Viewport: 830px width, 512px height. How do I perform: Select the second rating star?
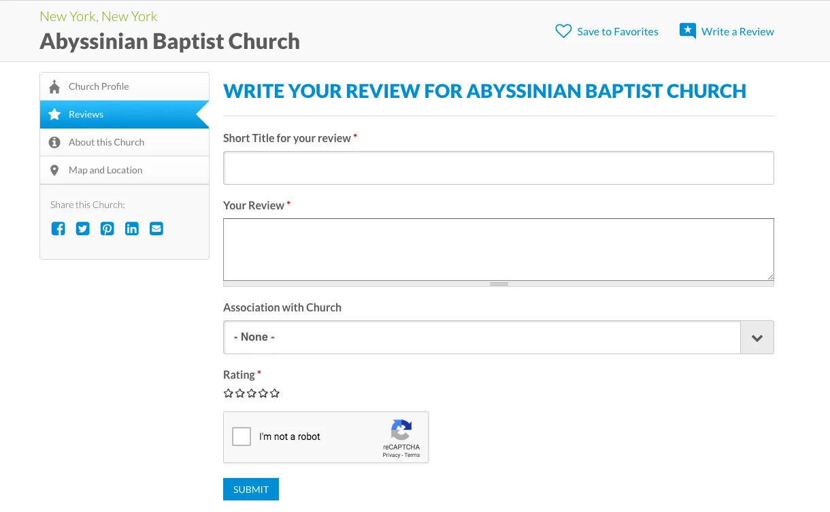coord(240,393)
